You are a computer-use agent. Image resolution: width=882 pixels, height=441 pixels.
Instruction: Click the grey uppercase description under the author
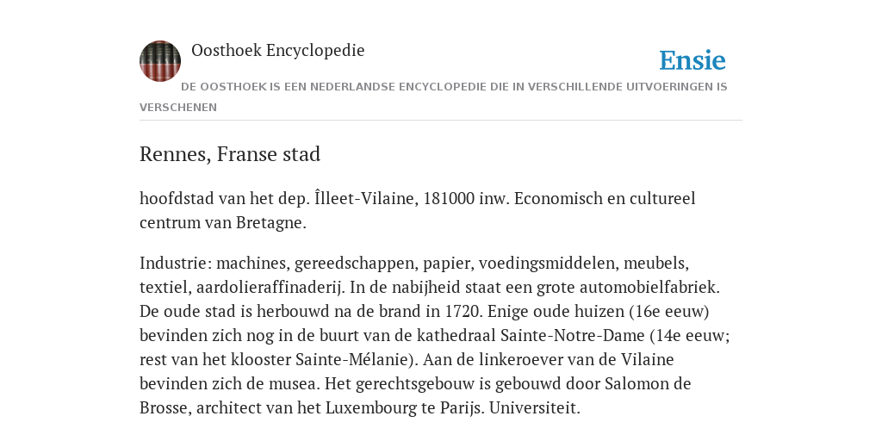click(434, 96)
